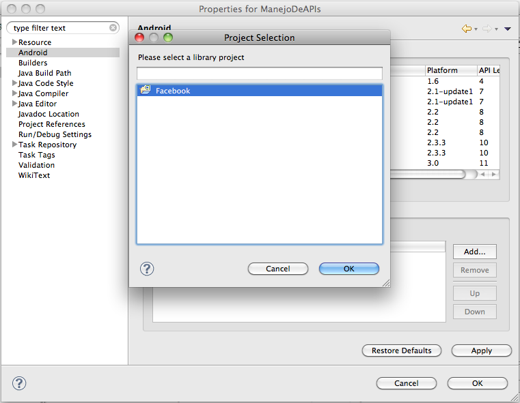Click Cancel in Project Selection dialog
Viewport: 520px width, 403px height.
point(278,269)
